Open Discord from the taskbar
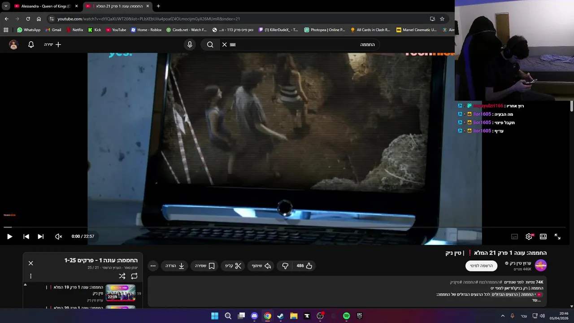The height and width of the screenshot is (323, 574). tap(254, 316)
